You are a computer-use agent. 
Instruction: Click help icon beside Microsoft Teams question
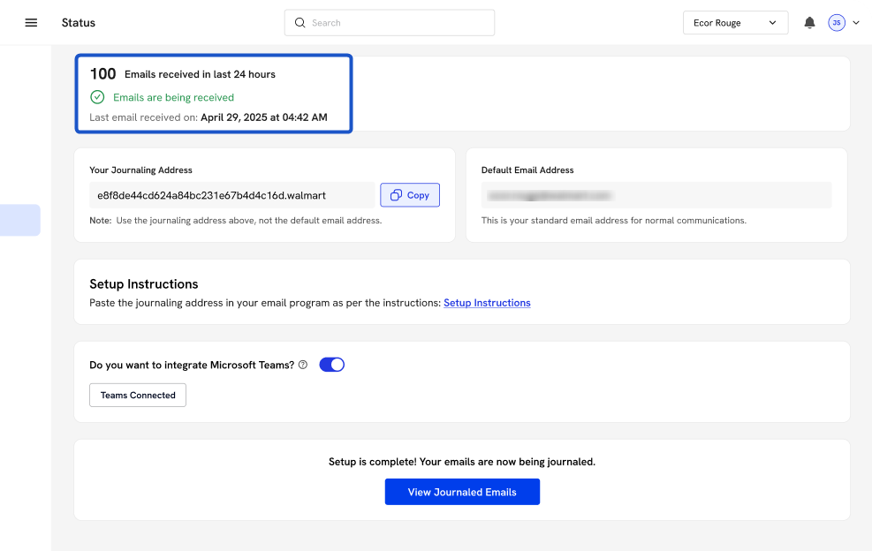point(303,365)
